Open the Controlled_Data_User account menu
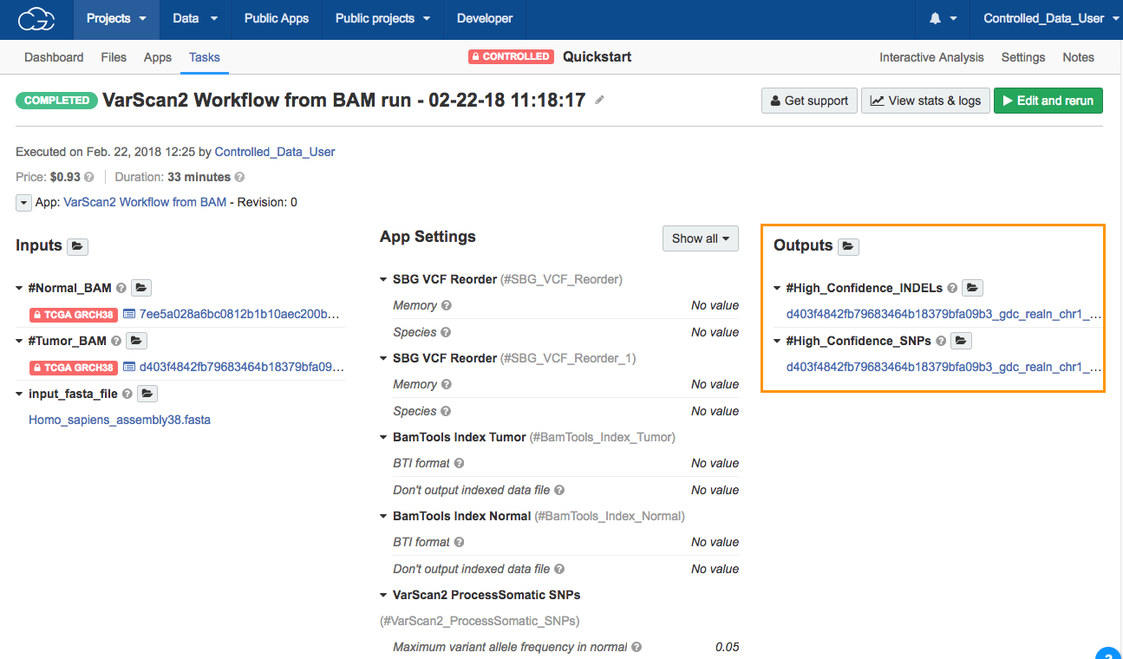Screen dimensions: 1123x659 (1051, 18)
